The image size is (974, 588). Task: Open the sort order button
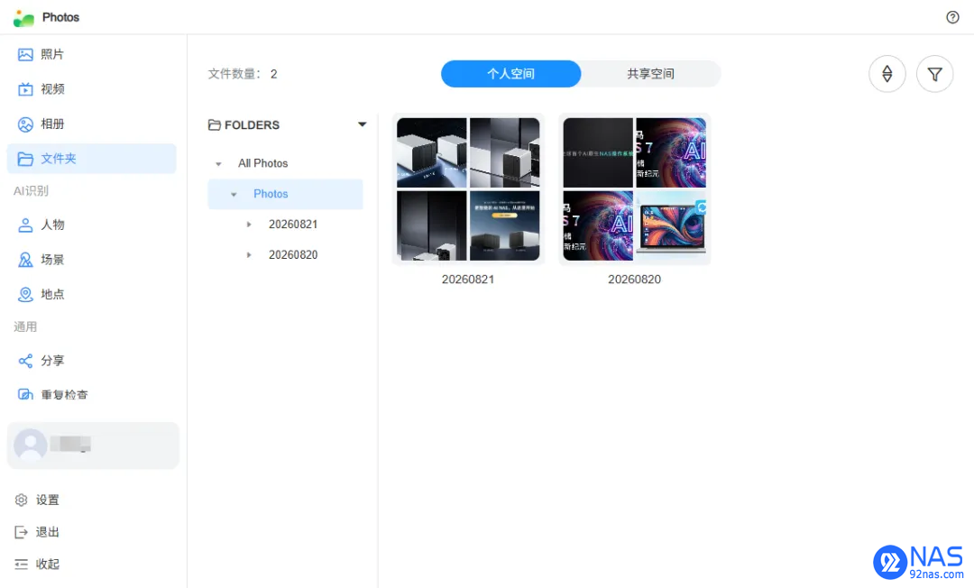point(887,74)
